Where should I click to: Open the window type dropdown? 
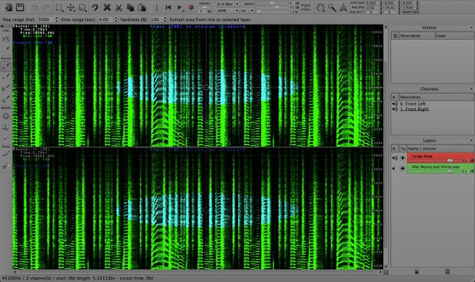pos(227,4)
